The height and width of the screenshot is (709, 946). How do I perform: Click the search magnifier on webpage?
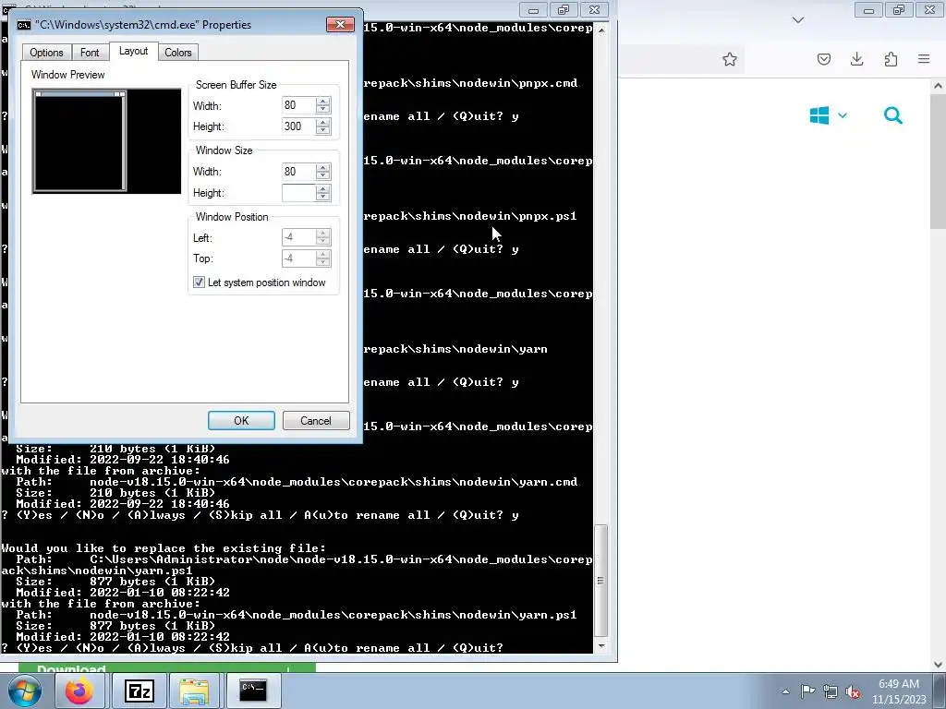click(x=893, y=115)
